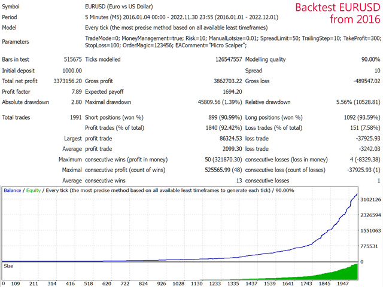The width and height of the screenshot is (383, 287).
Task: Click the StopLoss=100 parameters line
Action: coord(166,45)
